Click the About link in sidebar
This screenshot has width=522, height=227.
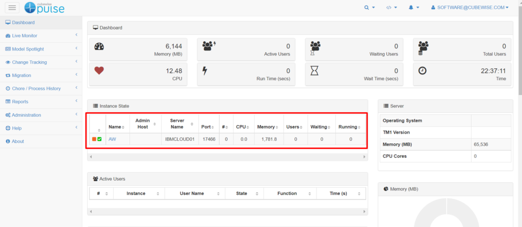click(18, 141)
